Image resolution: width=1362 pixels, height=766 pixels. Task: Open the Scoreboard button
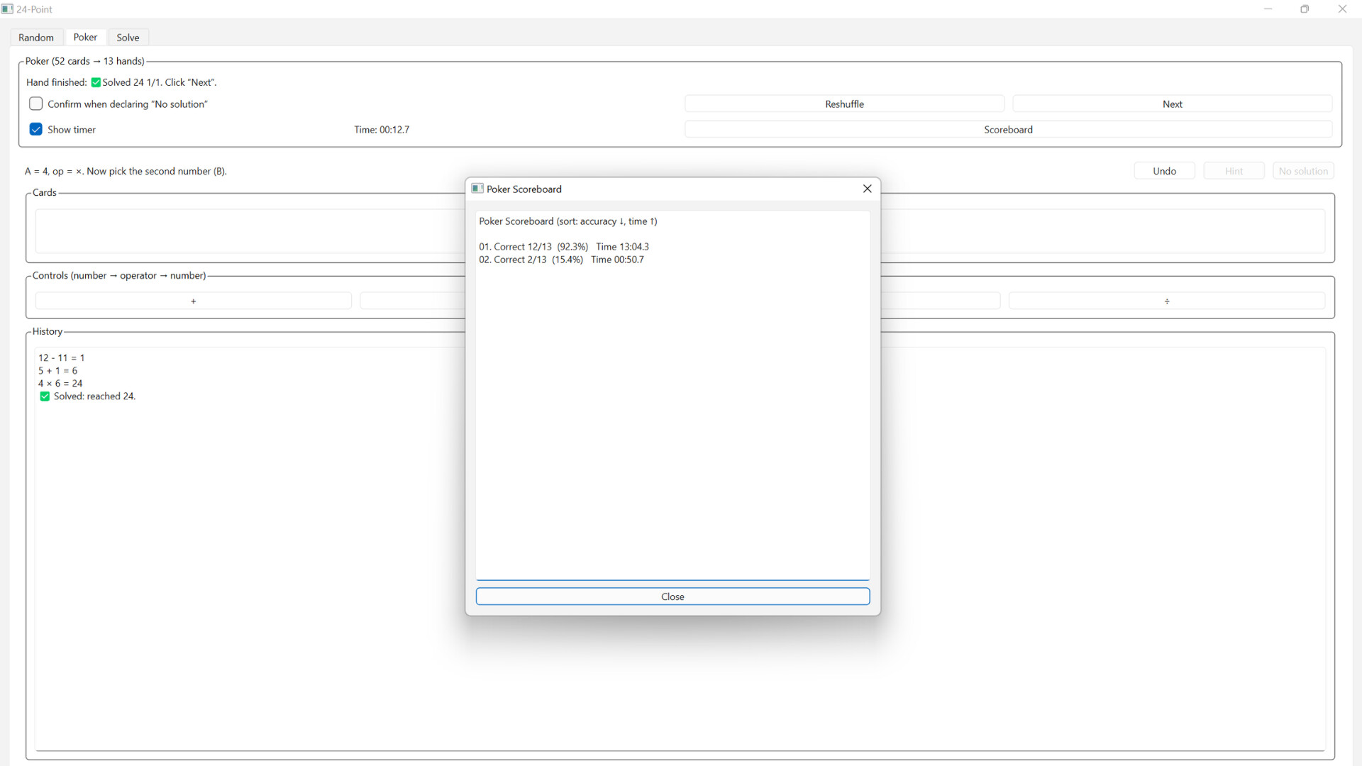point(1007,129)
